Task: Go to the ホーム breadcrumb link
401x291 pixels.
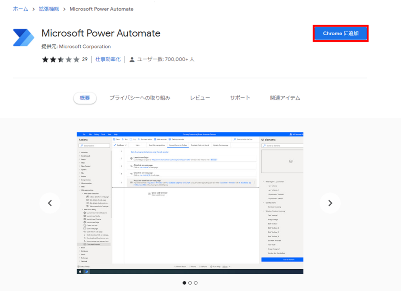Action: pyautogui.click(x=20, y=9)
